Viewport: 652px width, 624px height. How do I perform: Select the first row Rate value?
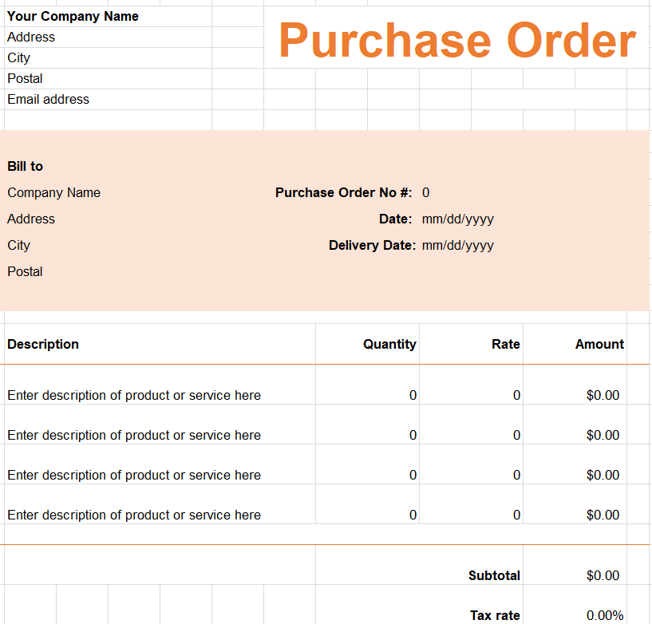[517, 395]
